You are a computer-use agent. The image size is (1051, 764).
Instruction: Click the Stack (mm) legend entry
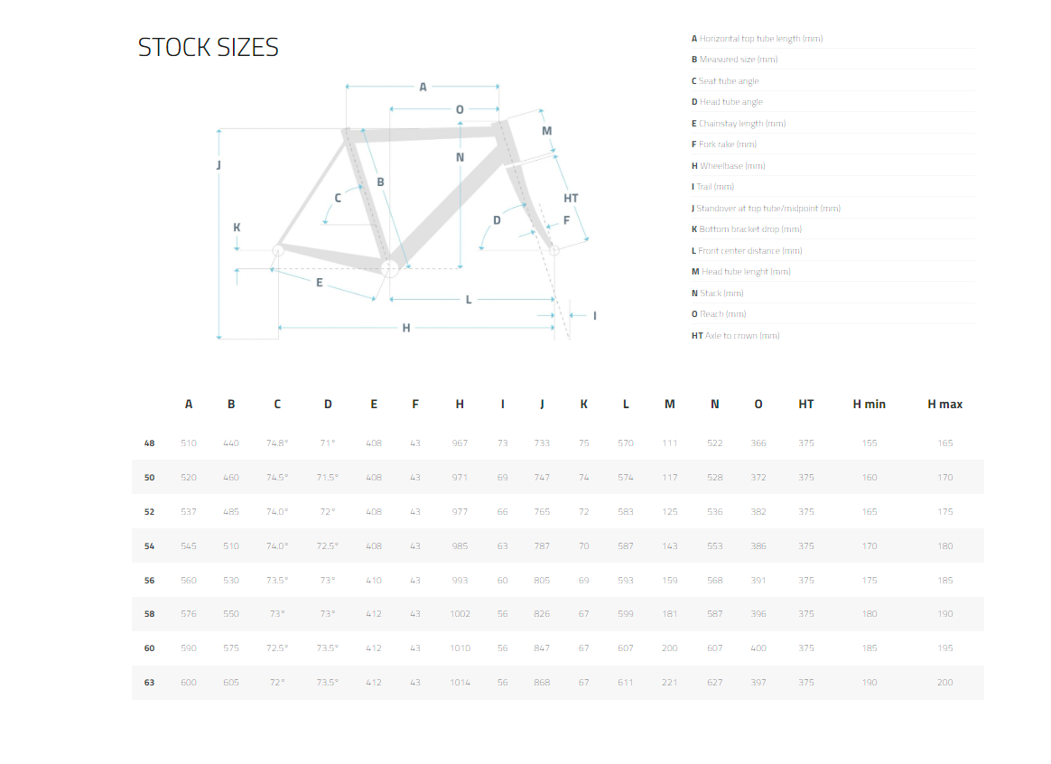tap(718, 293)
